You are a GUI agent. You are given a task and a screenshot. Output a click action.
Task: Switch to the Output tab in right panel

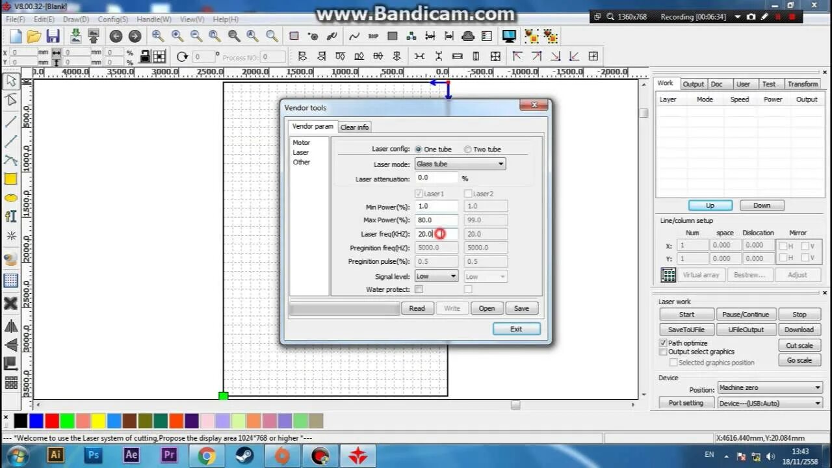click(693, 83)
